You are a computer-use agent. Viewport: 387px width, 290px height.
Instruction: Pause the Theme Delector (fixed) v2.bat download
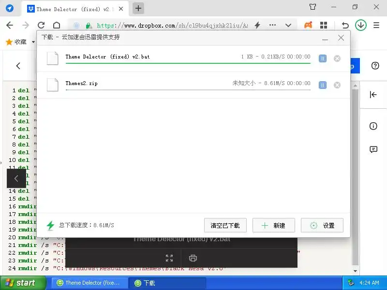pos(323,58)
